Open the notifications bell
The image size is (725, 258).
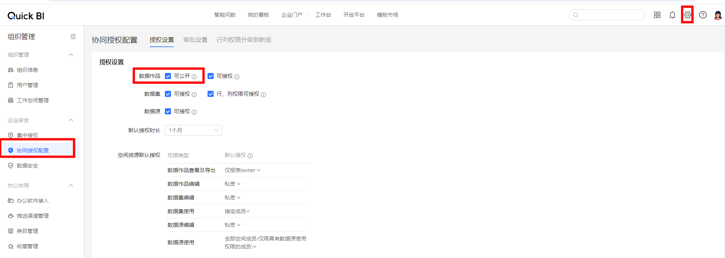click(672, 15)
